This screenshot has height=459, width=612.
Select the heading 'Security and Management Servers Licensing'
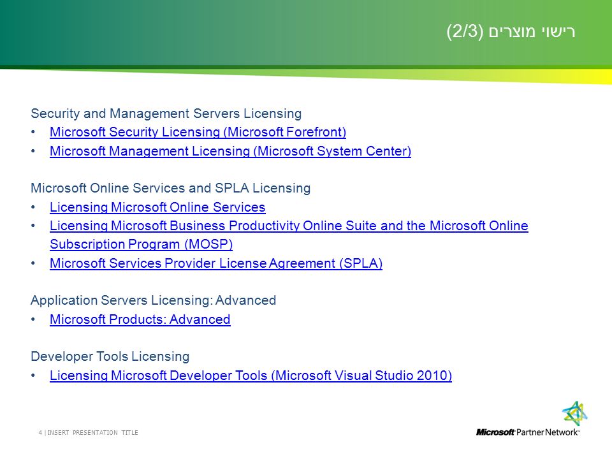(x=166, y=113)
